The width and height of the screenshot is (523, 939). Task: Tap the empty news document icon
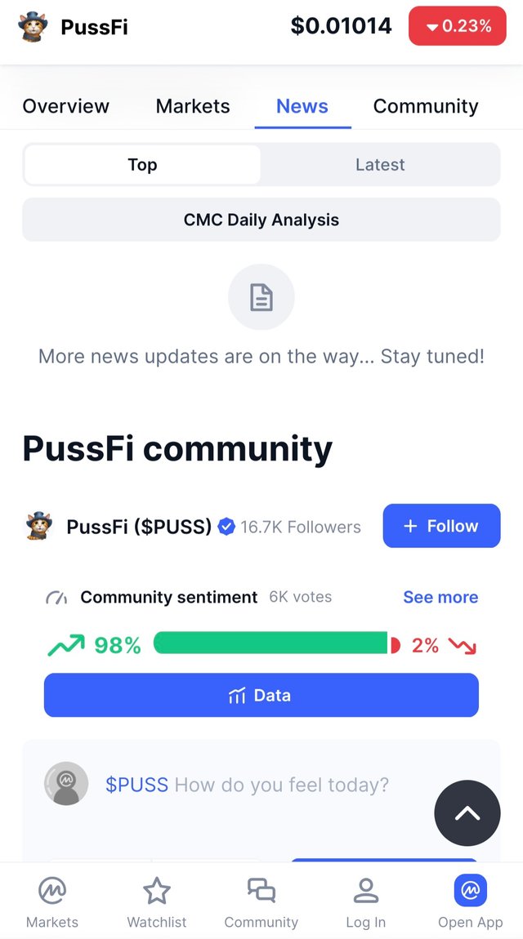pyautogui.click(x=261, y=298)
